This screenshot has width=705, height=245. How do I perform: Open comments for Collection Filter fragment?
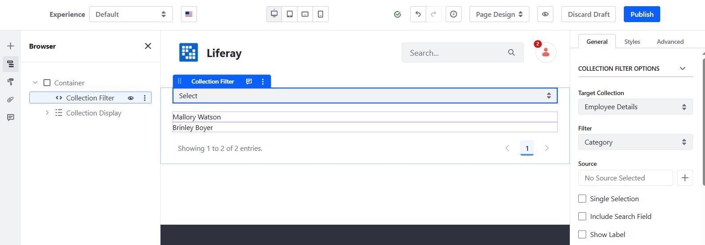pyautogui.click(x=249, y=81)
